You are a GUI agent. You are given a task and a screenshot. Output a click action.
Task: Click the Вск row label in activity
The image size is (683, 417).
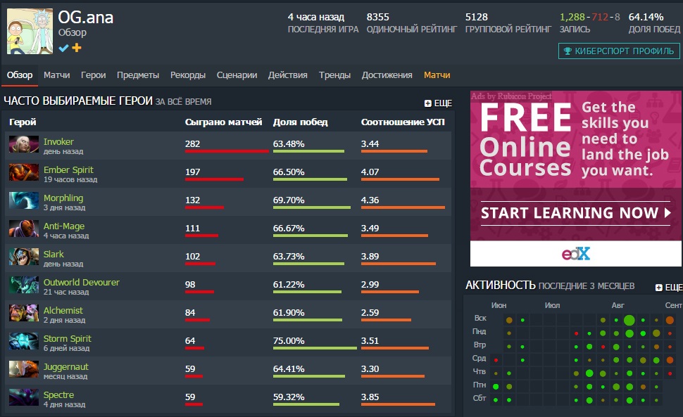480,318
